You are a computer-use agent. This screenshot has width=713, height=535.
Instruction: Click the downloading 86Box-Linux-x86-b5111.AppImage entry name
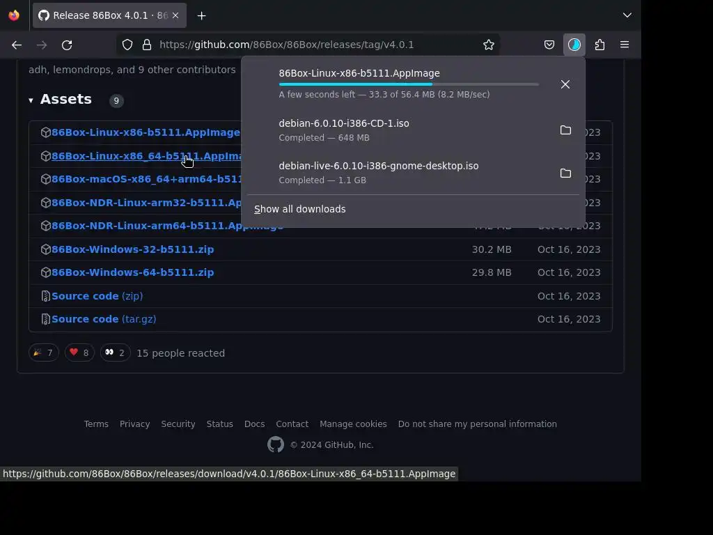pyautogui.click(x=359, y=73)
